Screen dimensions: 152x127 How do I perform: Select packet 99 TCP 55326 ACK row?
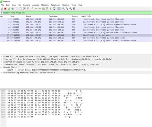pos(76,41)
